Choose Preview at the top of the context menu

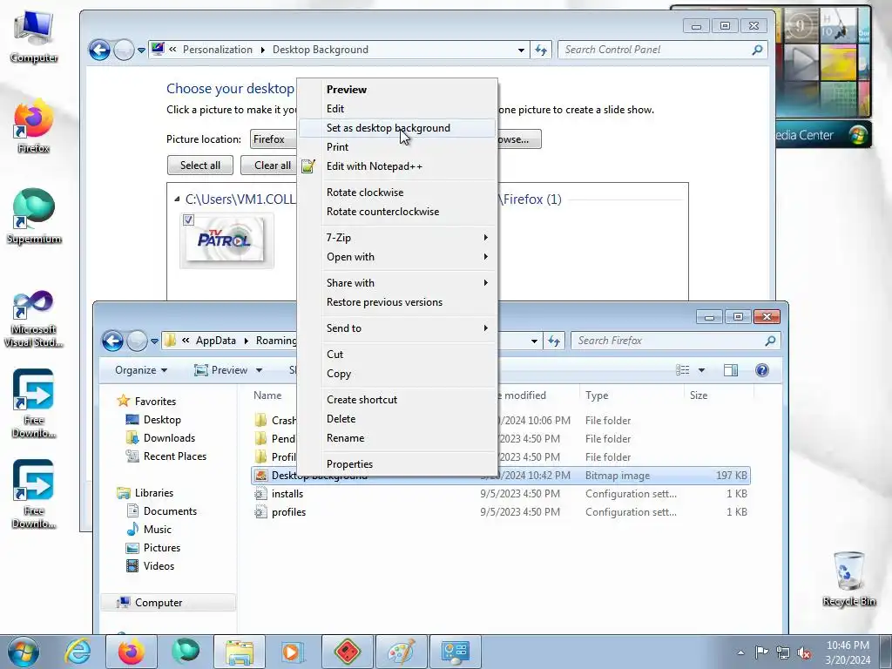396,90
